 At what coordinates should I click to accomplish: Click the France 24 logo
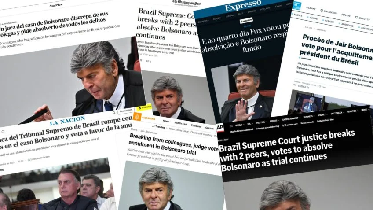(x=297, y=5)
